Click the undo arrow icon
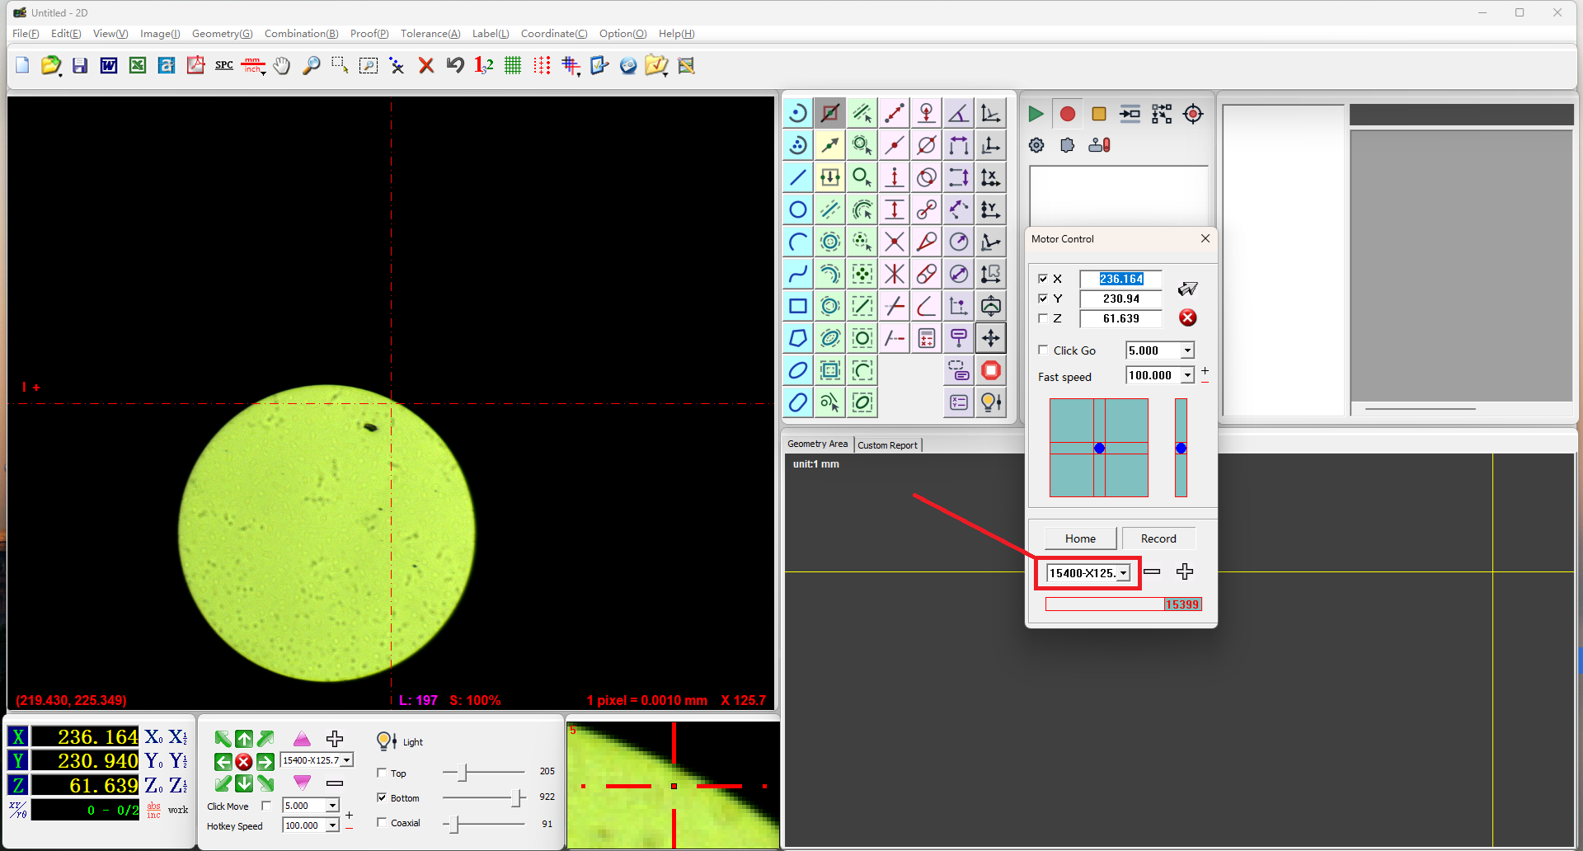Image resolution: width=1583 pixels, height=851 pixels. click(x=455, y=66)
